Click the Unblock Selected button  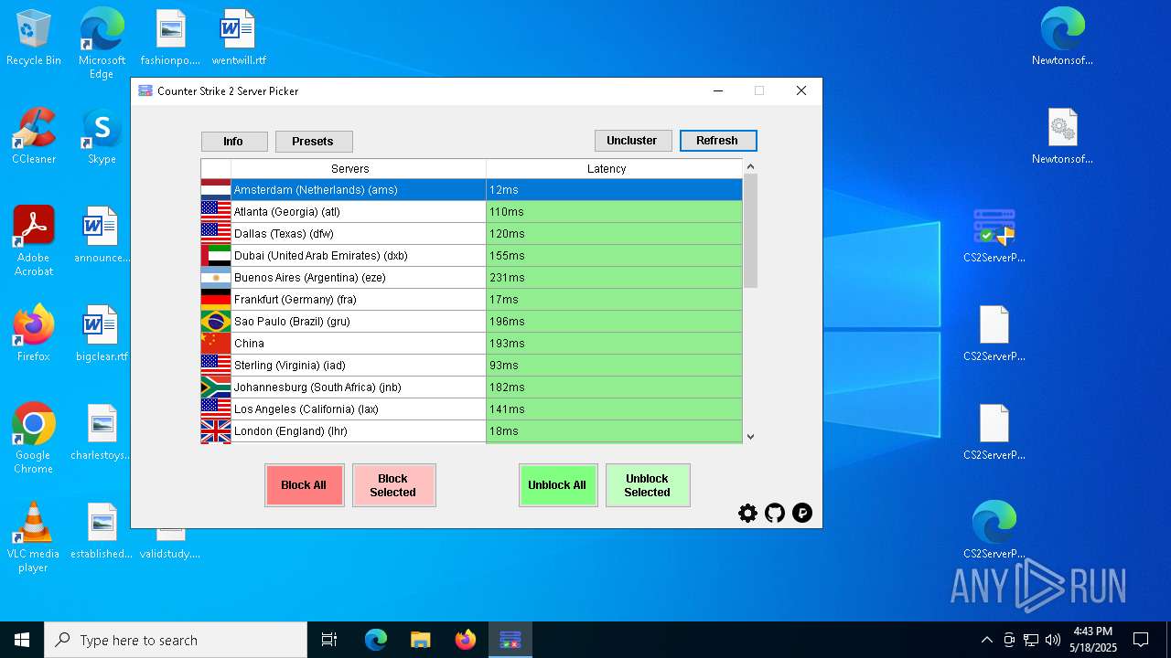click(x=648, y=485)
